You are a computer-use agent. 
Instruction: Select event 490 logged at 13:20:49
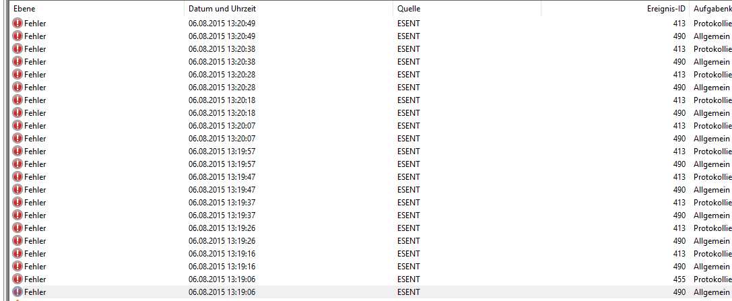(371, 36)
